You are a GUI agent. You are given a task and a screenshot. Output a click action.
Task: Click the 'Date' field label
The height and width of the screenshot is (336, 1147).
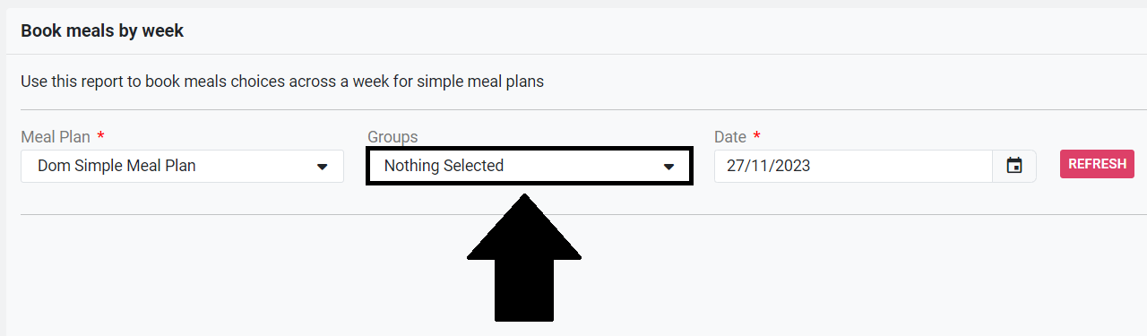tap(730, 137)
